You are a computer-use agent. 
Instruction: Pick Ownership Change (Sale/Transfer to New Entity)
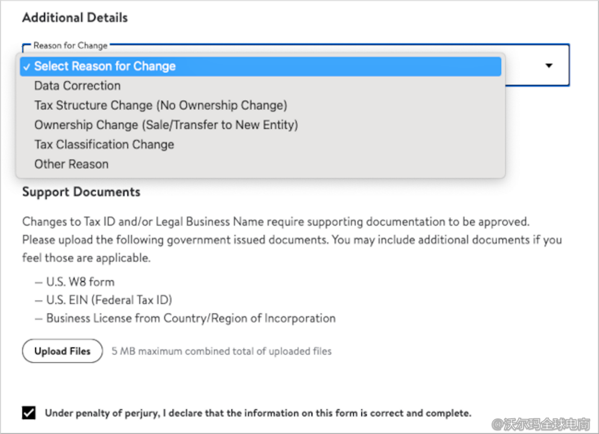[x=166, y=125]
